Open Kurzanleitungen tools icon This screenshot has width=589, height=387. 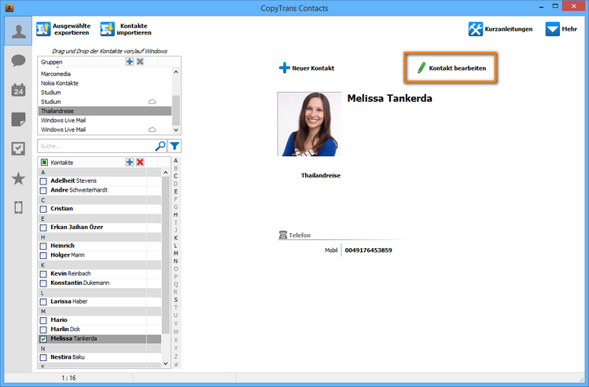[475, 29]
